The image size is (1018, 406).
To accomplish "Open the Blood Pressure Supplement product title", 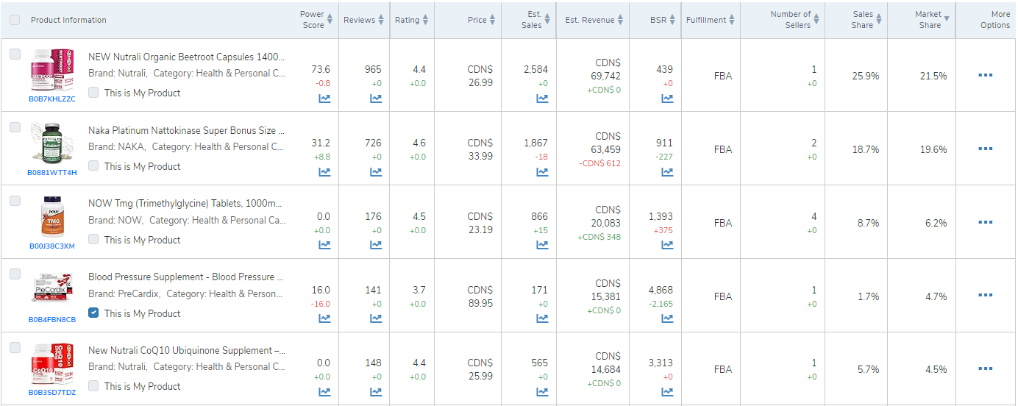I will pyautogui.click(x=186, y=277).
